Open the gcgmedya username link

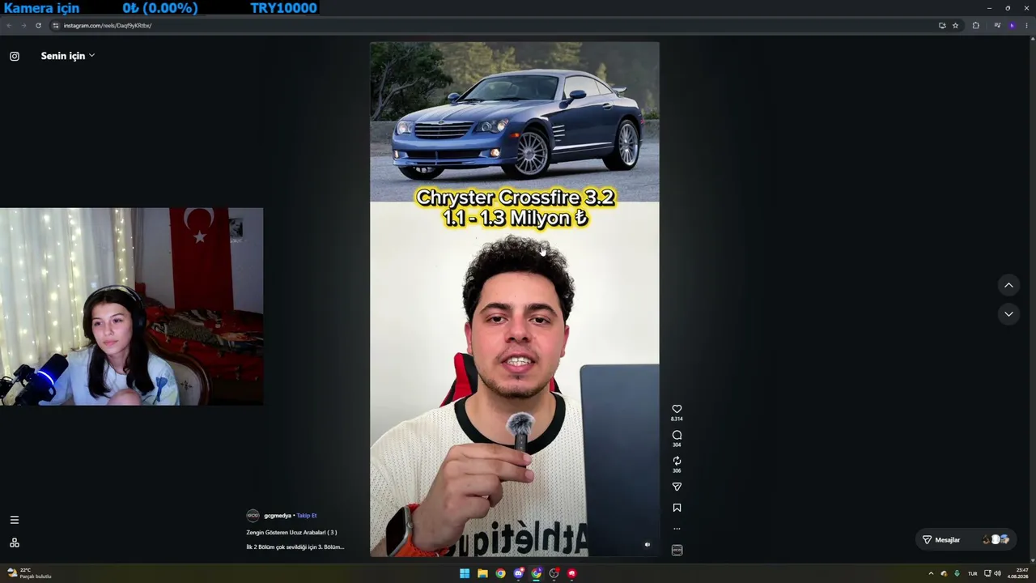[277, 516]
